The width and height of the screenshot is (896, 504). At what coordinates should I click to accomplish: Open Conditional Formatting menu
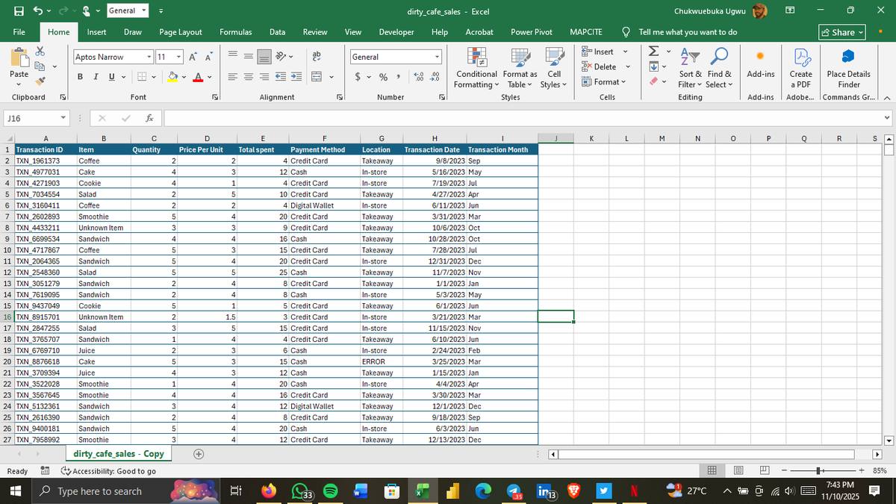pos(476,69)
